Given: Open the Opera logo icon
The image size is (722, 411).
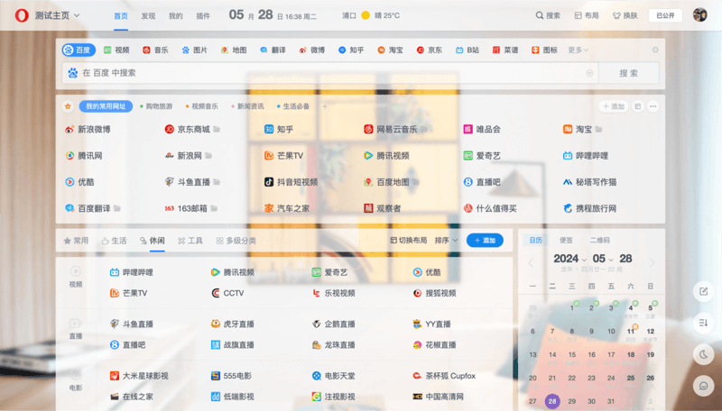Looking at the screenshot, I should click(x=22, y=15).
